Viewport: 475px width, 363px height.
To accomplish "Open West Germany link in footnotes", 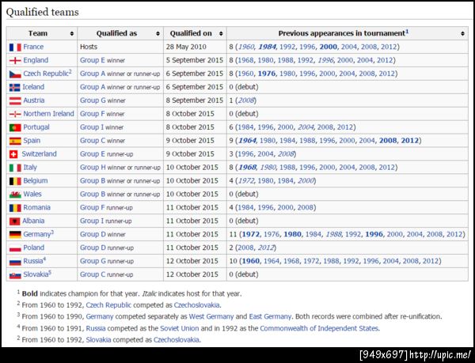I will 211,316.
